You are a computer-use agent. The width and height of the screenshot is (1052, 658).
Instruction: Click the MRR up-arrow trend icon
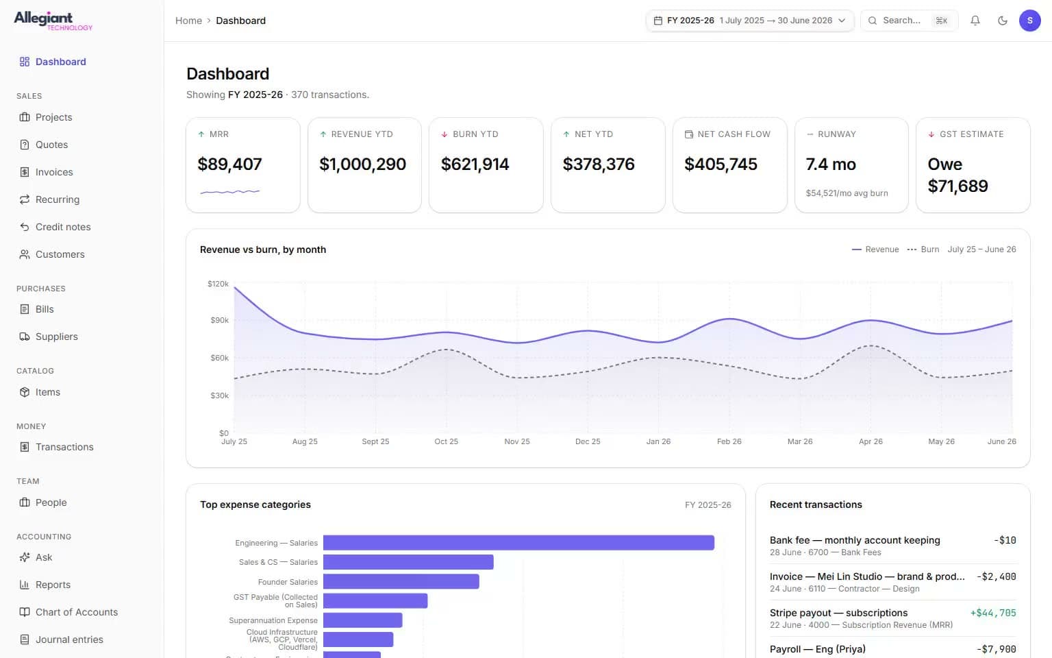(201, 134)
